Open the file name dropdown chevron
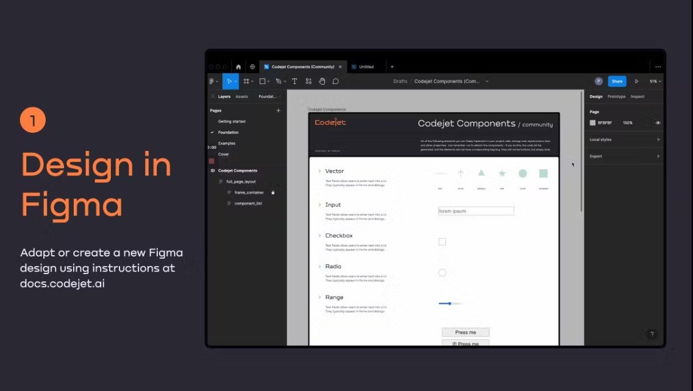 click(x=487, y=81)
